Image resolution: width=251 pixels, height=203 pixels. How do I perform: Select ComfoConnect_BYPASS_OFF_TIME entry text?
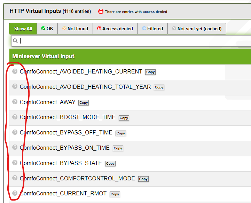pyautogui.click(x=66, y=133)
